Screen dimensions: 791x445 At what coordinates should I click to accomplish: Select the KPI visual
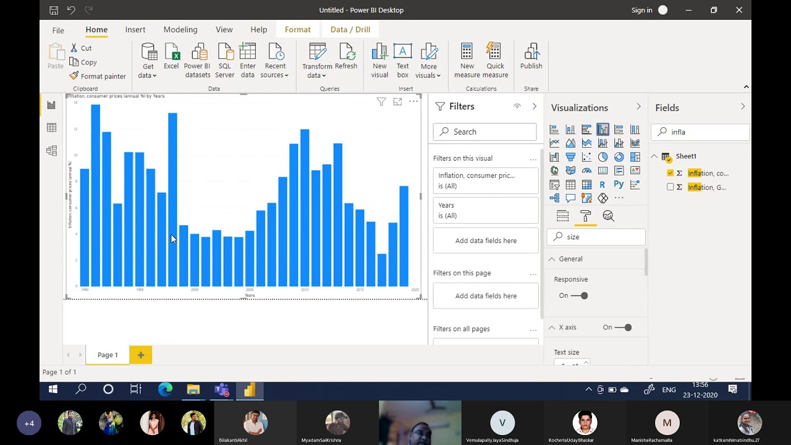(635, 171)
